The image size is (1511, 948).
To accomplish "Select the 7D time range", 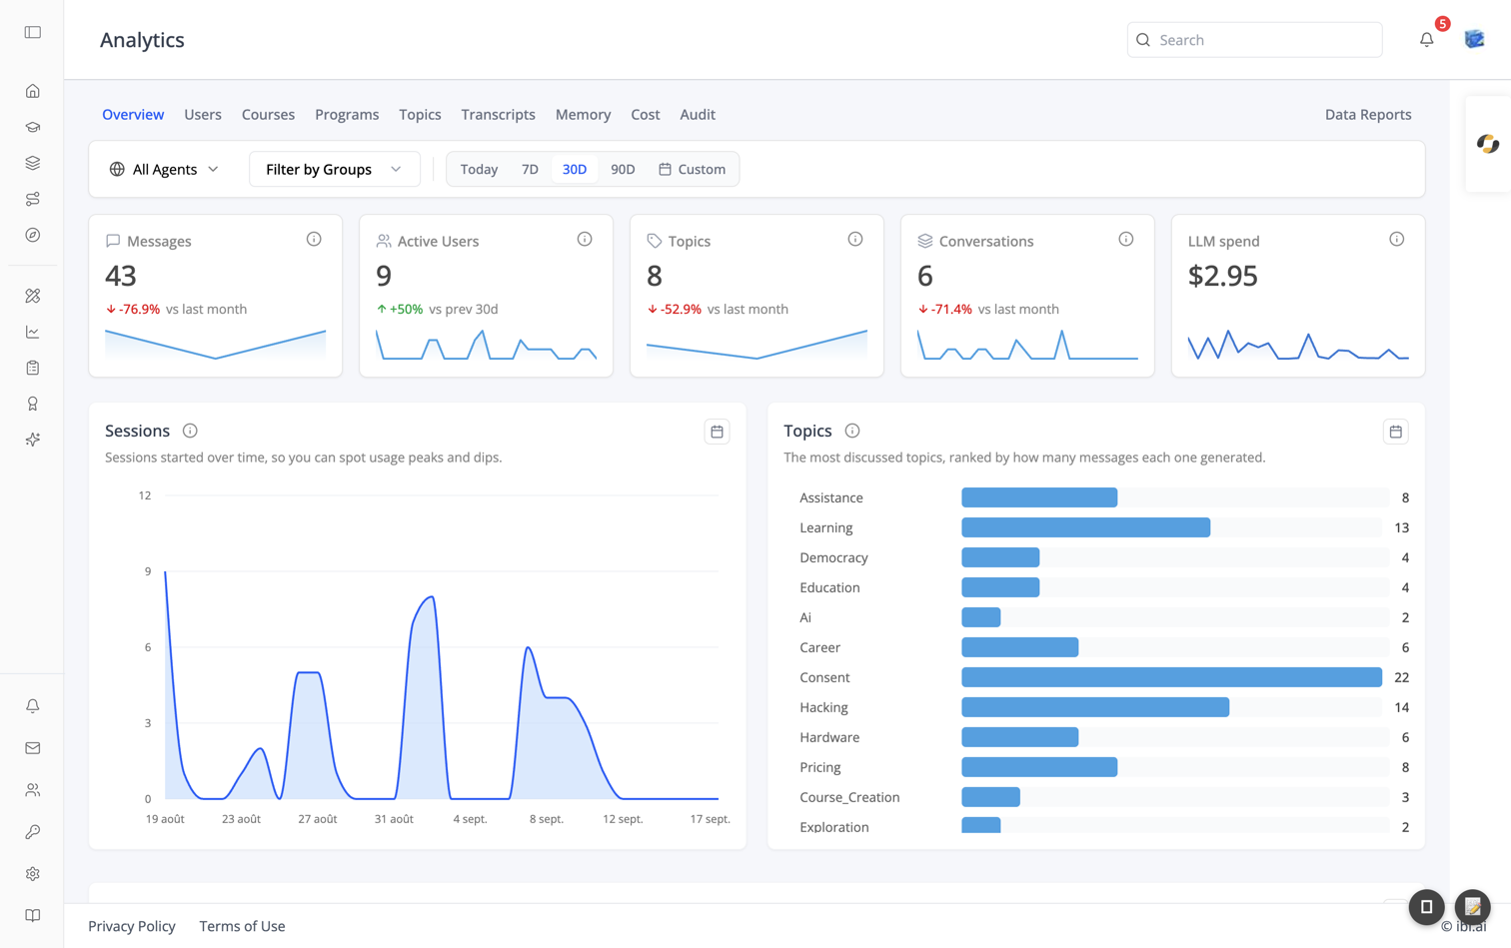I will pyautogui.click(x=530, y=169).
